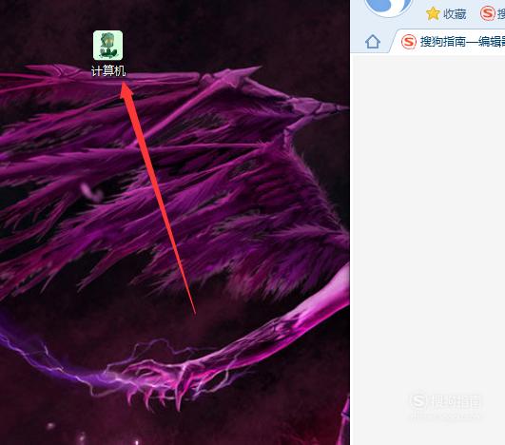Switch to the 搜狗指南—编辑器 tab
The height and width of the screenshot is (445, 505).
point(449,42)
